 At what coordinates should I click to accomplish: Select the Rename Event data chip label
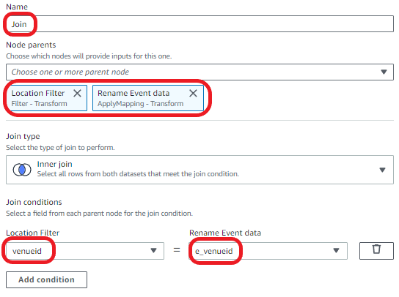[x=133, y=93]
